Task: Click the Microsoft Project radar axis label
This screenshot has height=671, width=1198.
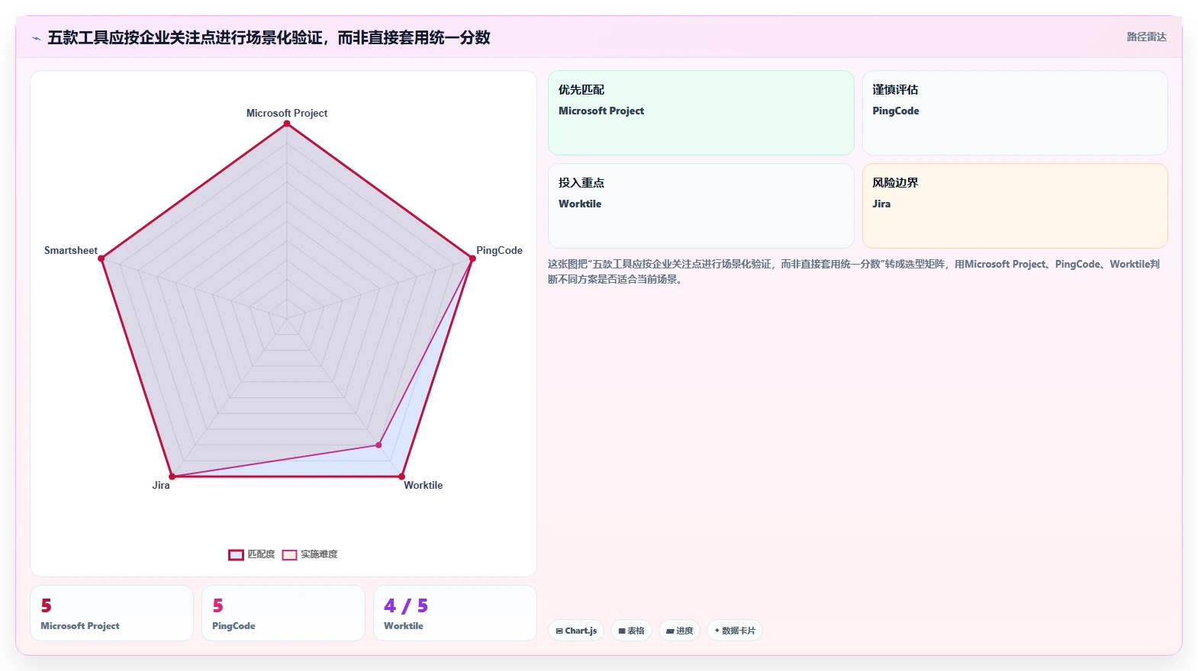Action: pyautogui.click(x=287, y=113)
